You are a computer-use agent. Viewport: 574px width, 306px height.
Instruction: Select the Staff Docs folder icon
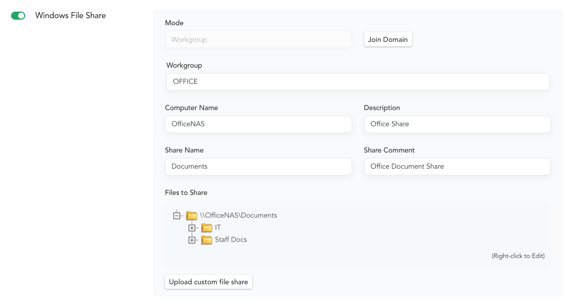(x=207, y=240)
